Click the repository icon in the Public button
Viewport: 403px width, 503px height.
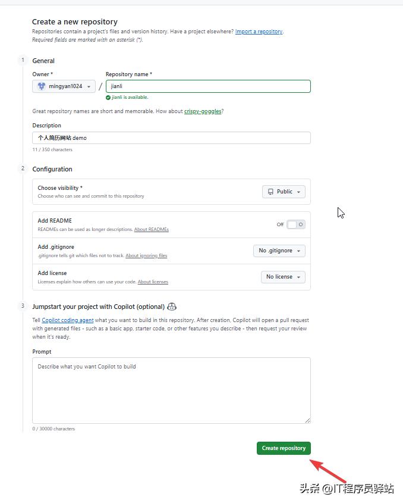(270, 192)
